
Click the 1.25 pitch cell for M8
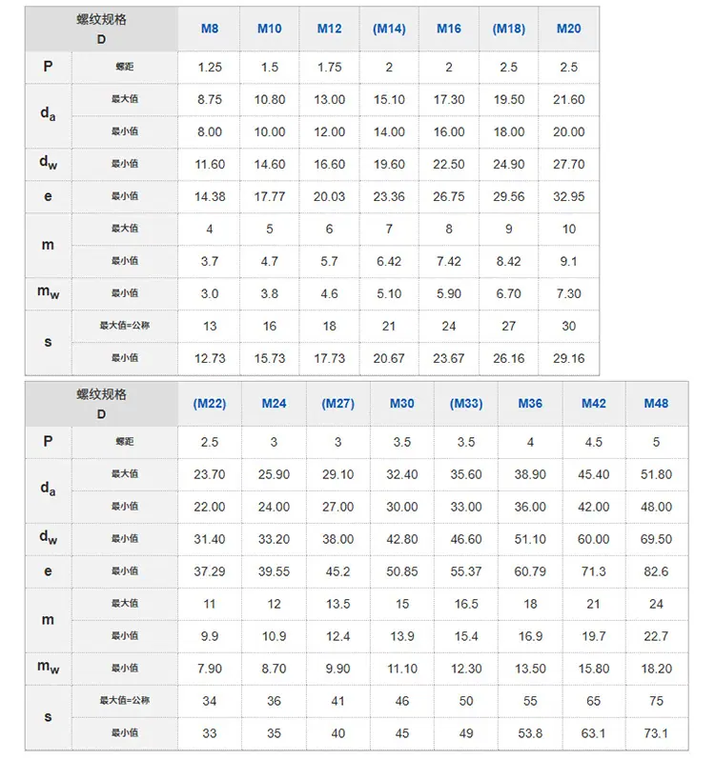coord(210,68)
